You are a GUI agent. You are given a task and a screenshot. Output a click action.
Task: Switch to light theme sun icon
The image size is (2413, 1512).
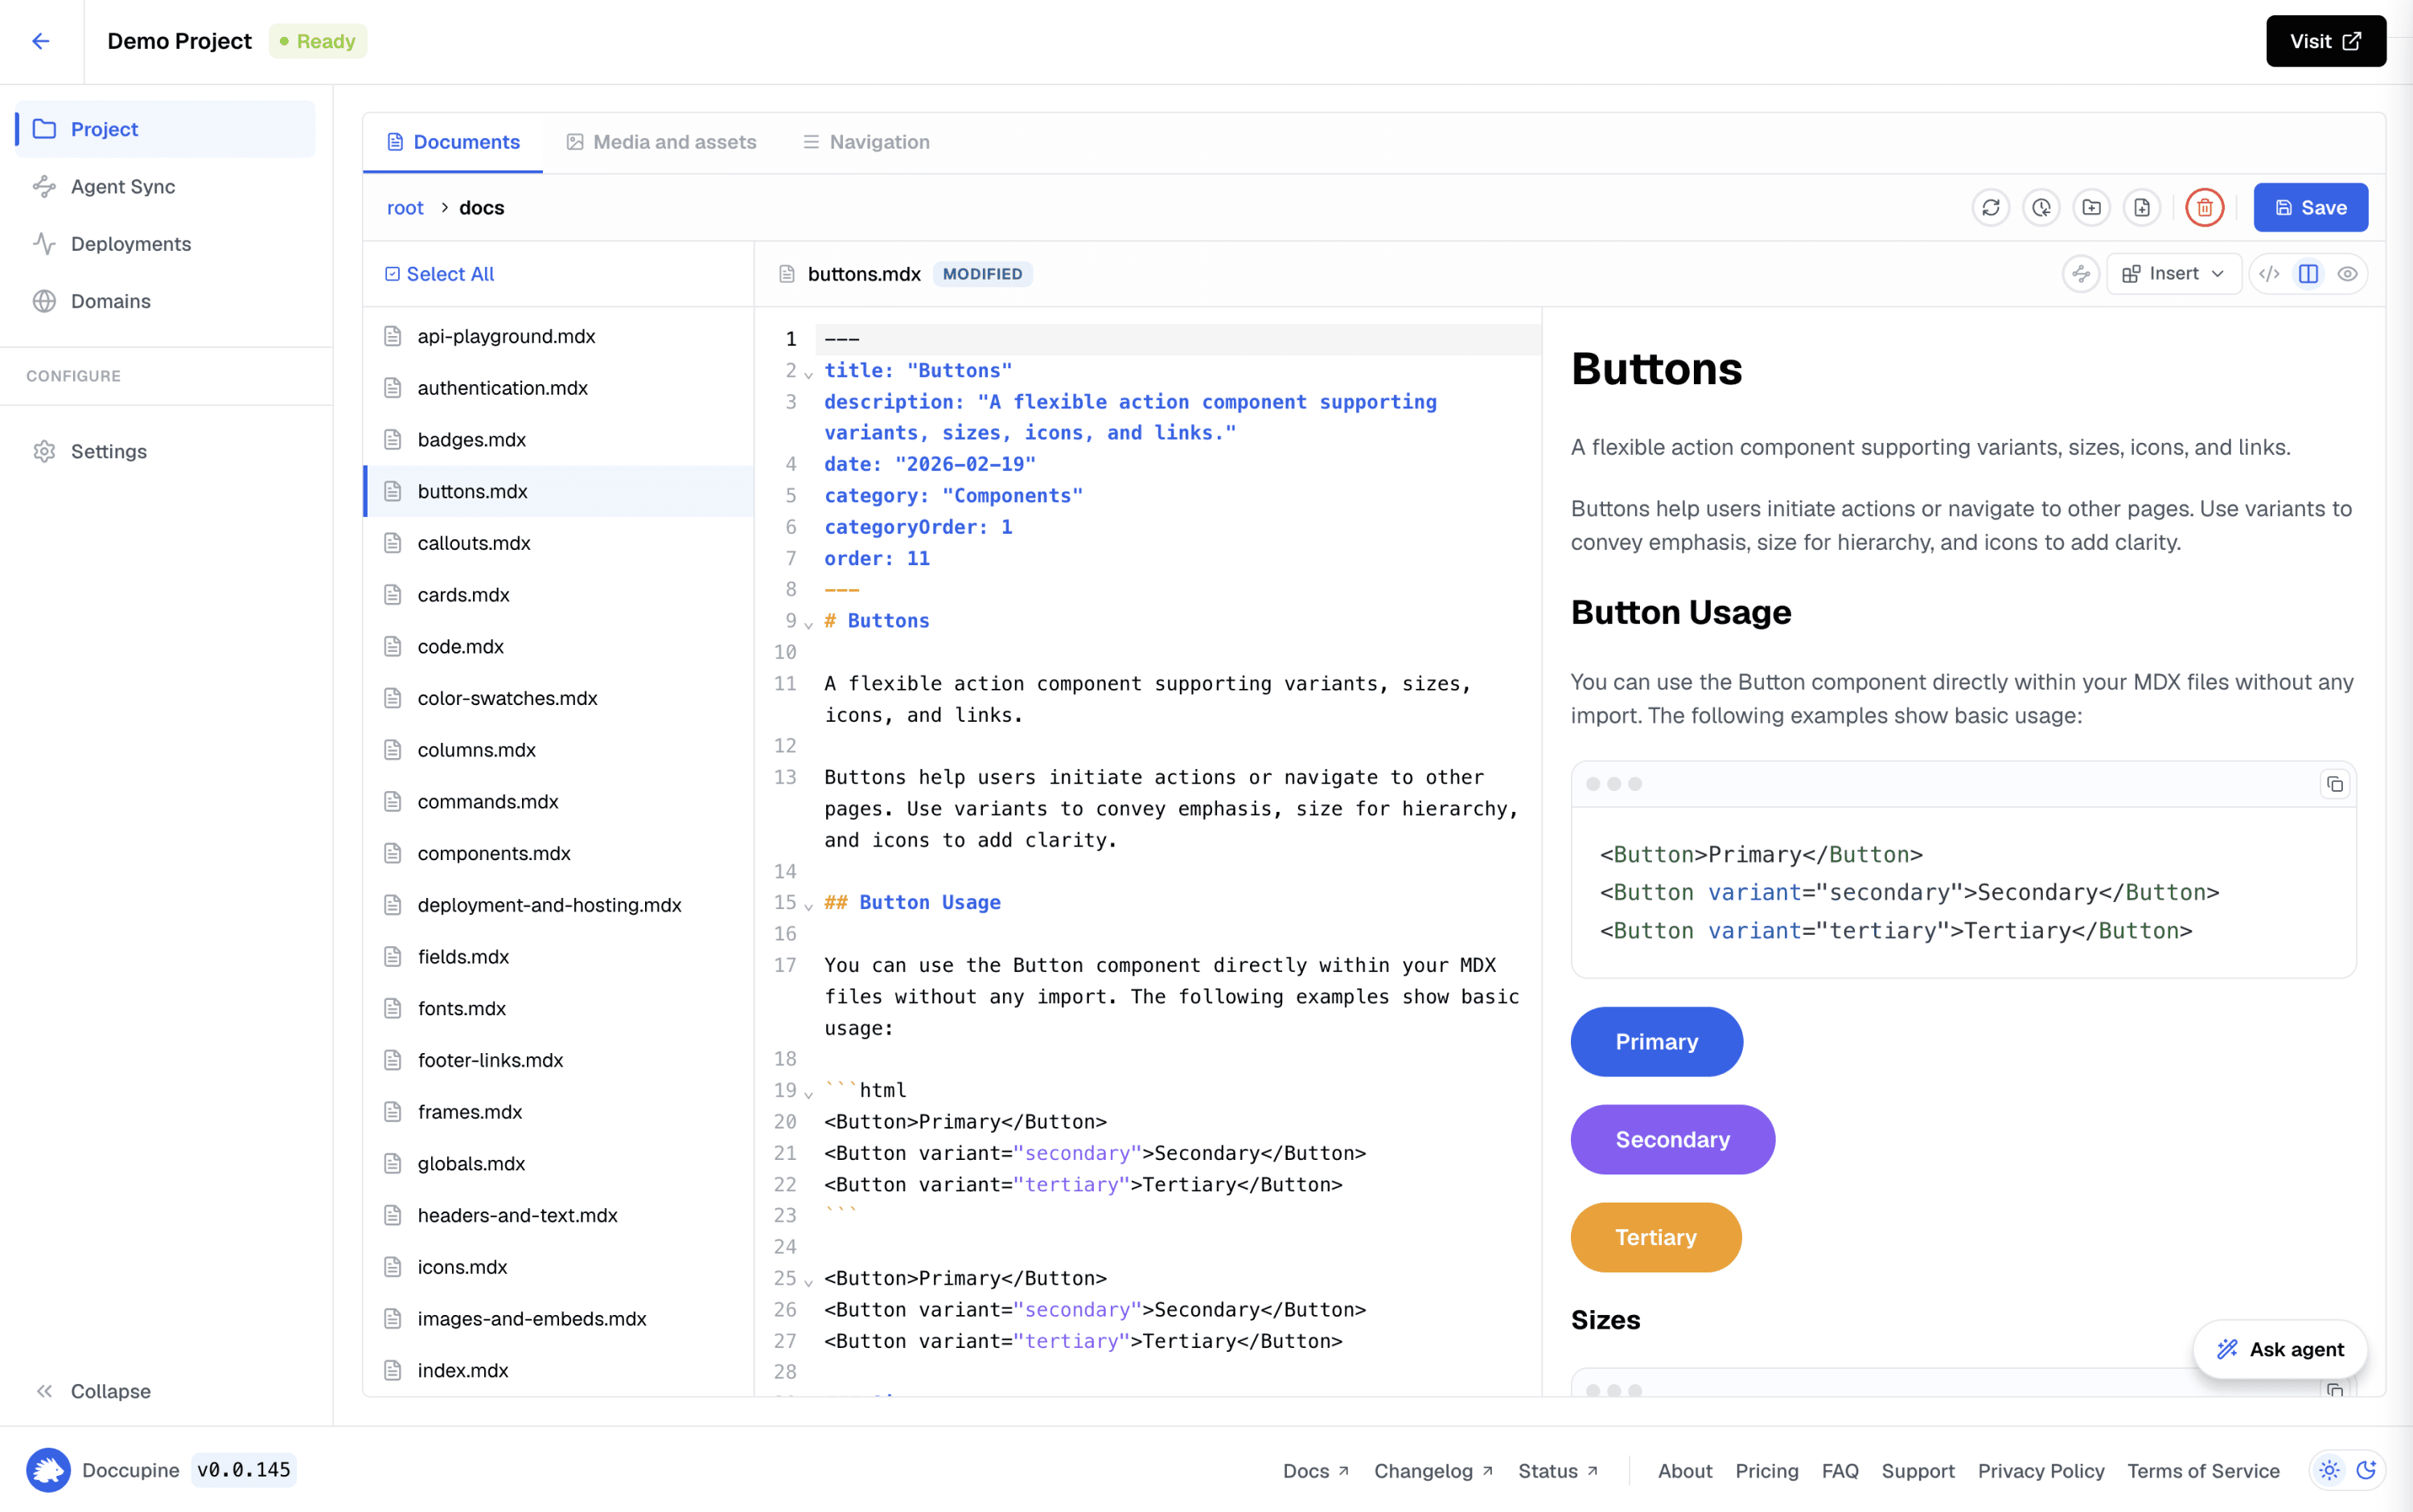tap(2330, 1470)
